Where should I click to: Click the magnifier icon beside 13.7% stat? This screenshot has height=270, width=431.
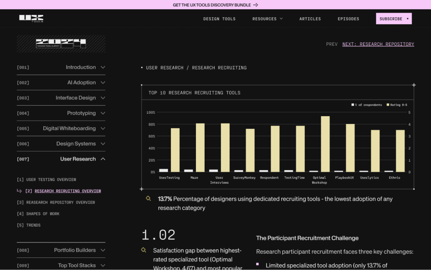point(148,199)
